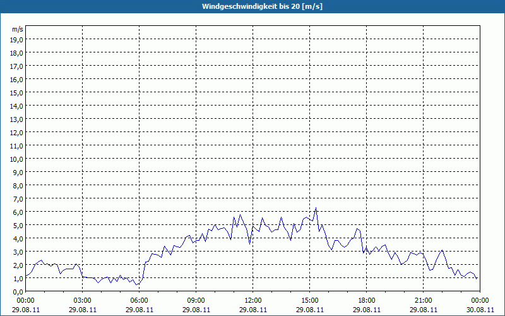The width and height of the screenshot is (505, 316).
Task: Click the 30.08.11 date label
Action: [480, 310]
